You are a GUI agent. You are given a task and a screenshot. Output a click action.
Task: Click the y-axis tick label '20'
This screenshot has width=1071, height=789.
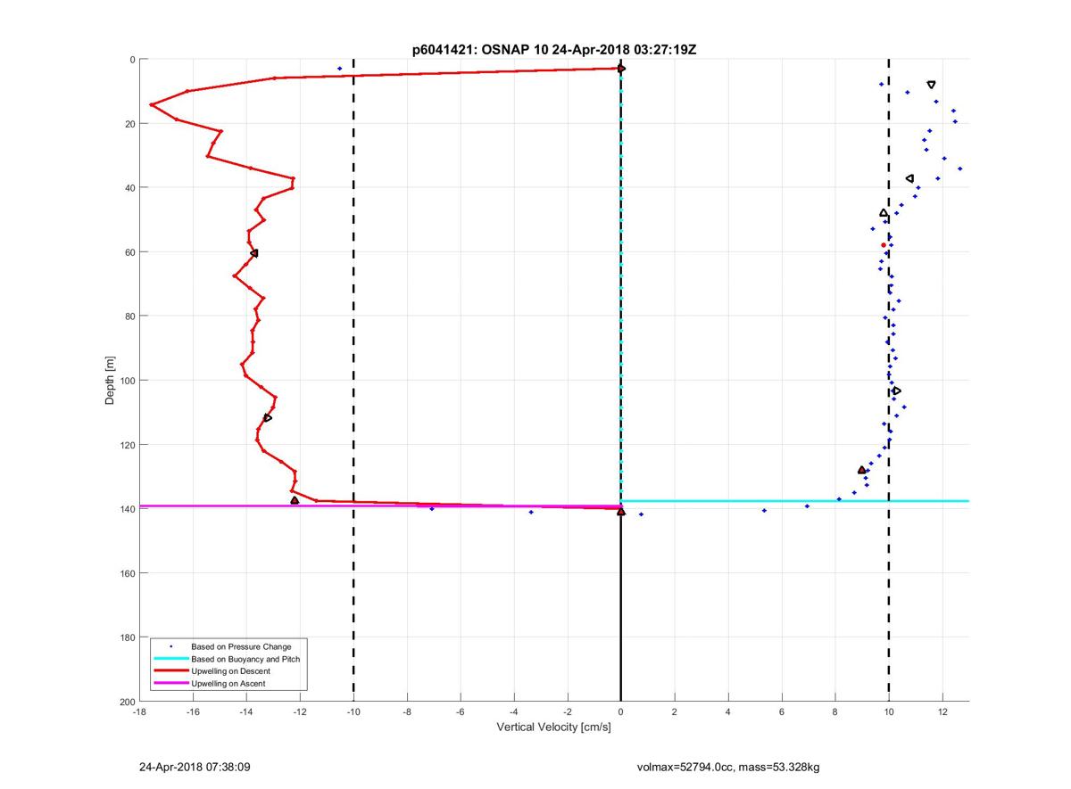coord(129,124)
